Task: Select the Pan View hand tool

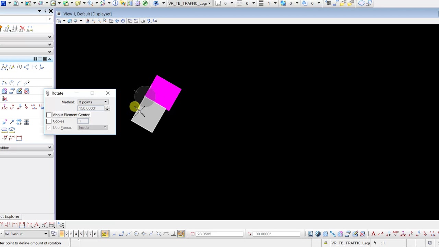Action: [x=123, y=21]
